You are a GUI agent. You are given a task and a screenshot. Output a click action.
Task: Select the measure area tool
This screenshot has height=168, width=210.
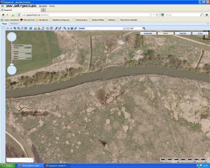[x=39, y=28]
